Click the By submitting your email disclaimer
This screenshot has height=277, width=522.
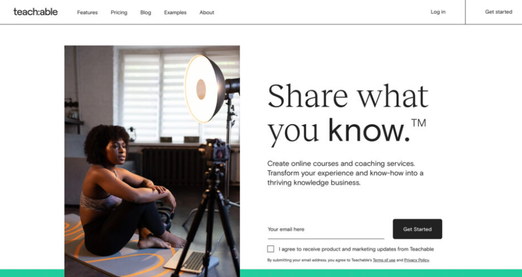pos(348,260)
